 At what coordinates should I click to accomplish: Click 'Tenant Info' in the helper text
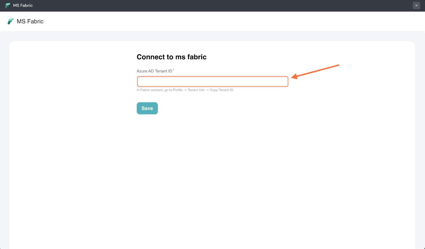click(x=196, y=90)
